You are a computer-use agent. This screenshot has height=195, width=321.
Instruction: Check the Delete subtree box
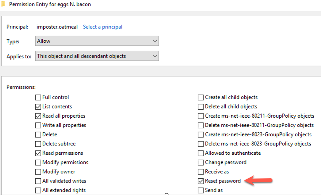38,144
